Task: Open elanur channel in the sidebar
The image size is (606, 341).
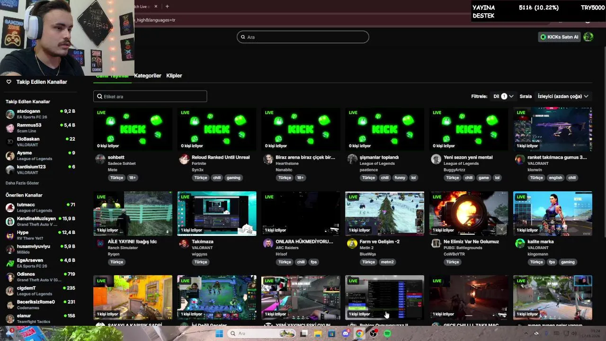Action: tap(40, 318)
